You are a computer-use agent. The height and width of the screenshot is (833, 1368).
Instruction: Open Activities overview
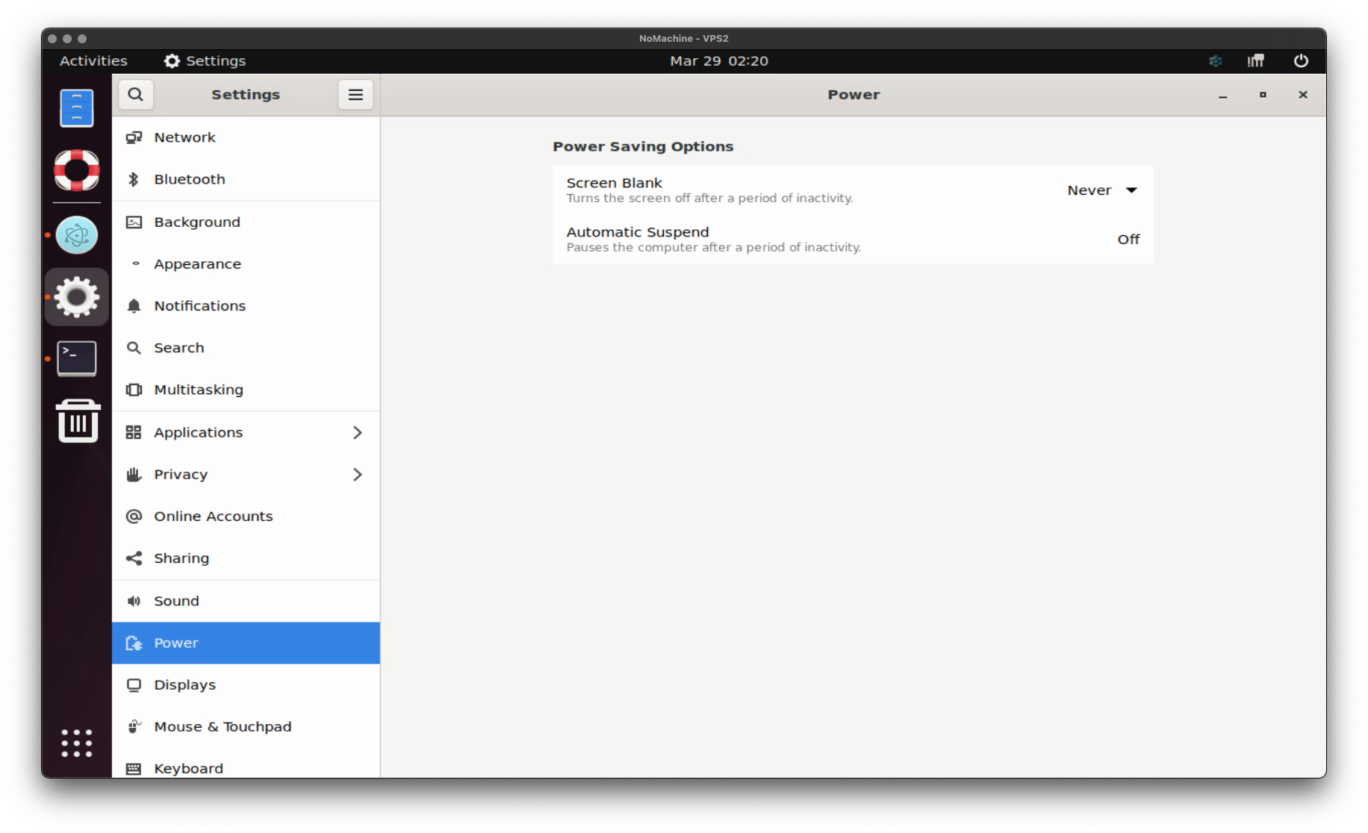pos(93,61)
